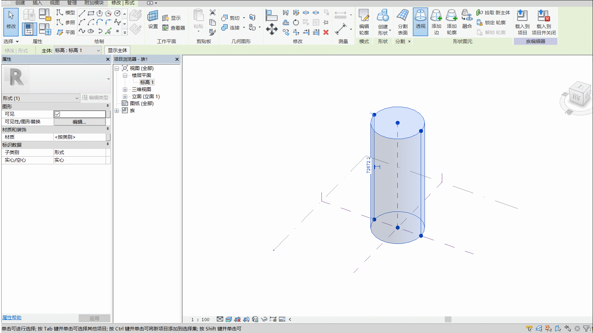This screenshot has width=593, height=333.
Task: Click the 融合 (Dissolve) icon
Action: 467,19
